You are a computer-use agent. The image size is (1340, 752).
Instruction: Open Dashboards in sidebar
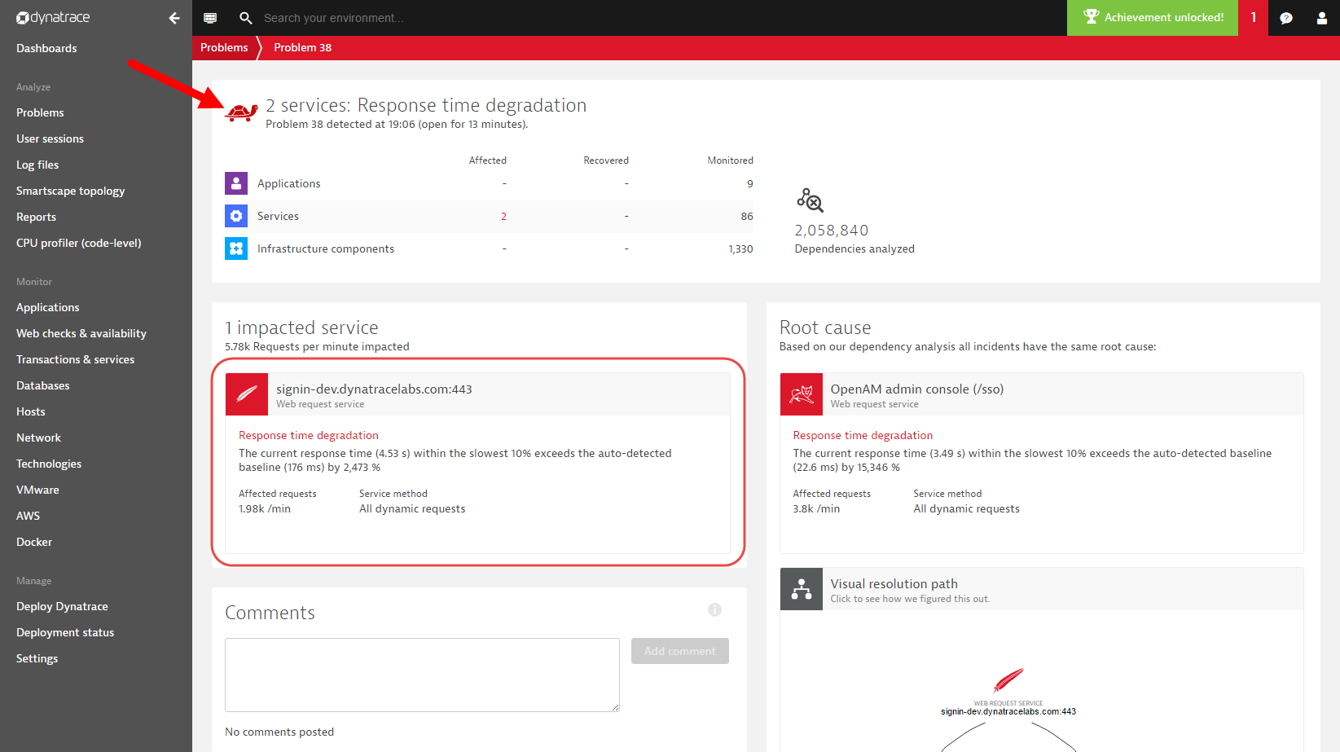click(x=46, y=48)
